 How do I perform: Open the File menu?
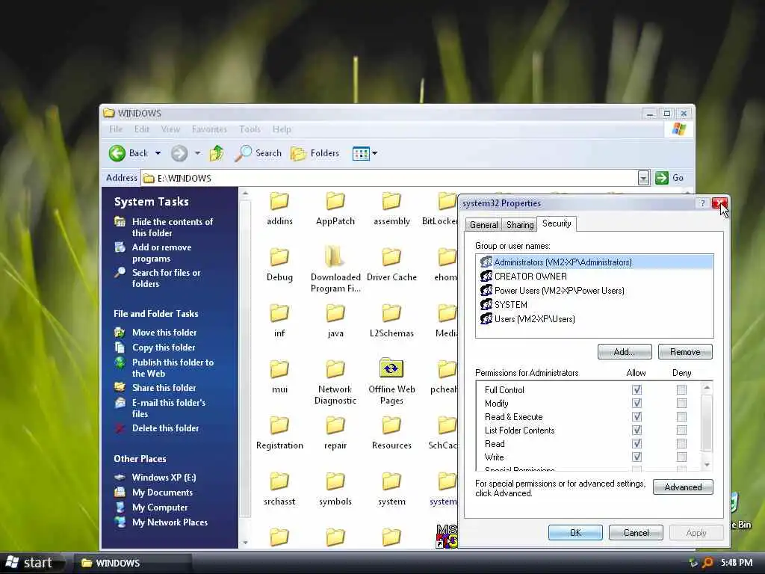coord(116,129)
